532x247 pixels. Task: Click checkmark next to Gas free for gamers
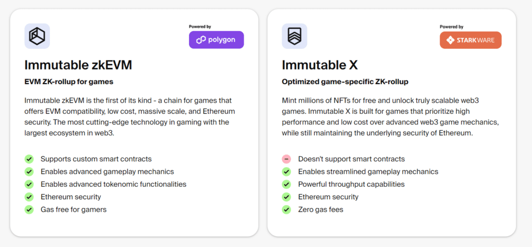[x=29, y=210]
